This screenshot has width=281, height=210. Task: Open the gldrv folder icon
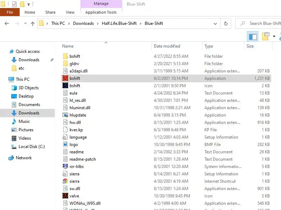(x=65, y=64)
